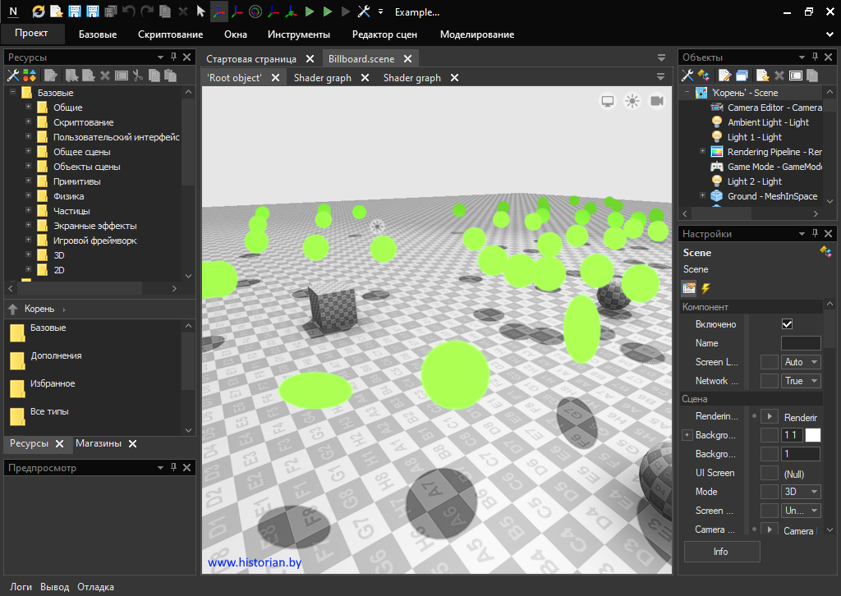Click the wrench icon in Объекты panel
This screenshot has height=596, width=841.
pyautogui.click(x=688, y=76)
